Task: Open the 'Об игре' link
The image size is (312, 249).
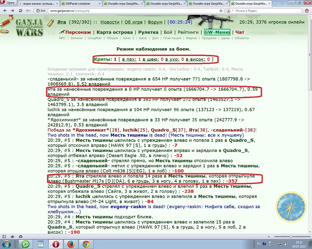Action: coord(133,22)
